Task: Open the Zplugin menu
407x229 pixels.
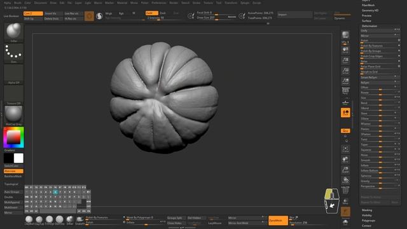Action: pyautogui.click(x=245, y=3)
